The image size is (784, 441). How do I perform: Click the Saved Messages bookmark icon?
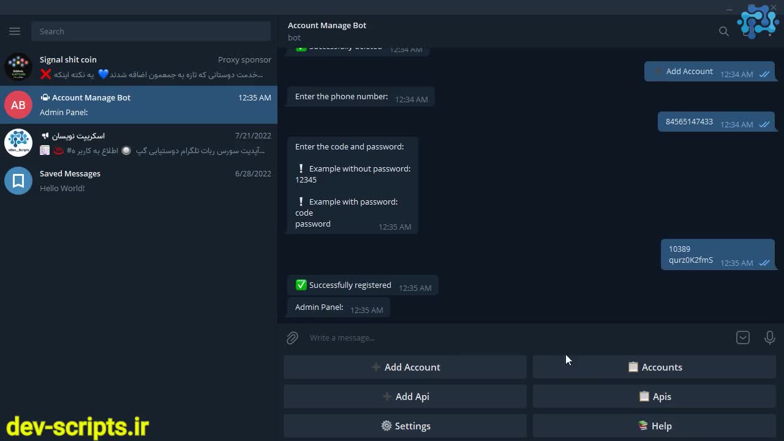click(18, 181)
